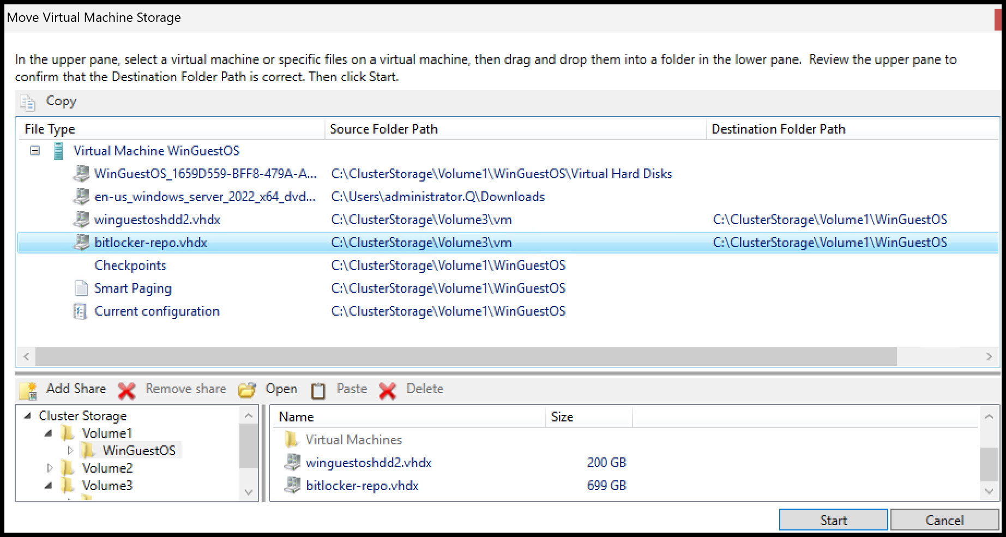Click the Source Folder Path column header
Image resolution: width=1006 pixels, height=537 pixels.
516,129
